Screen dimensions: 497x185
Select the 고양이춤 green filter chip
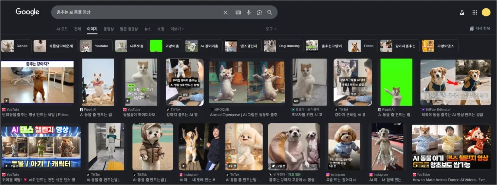tap(166, 46)
